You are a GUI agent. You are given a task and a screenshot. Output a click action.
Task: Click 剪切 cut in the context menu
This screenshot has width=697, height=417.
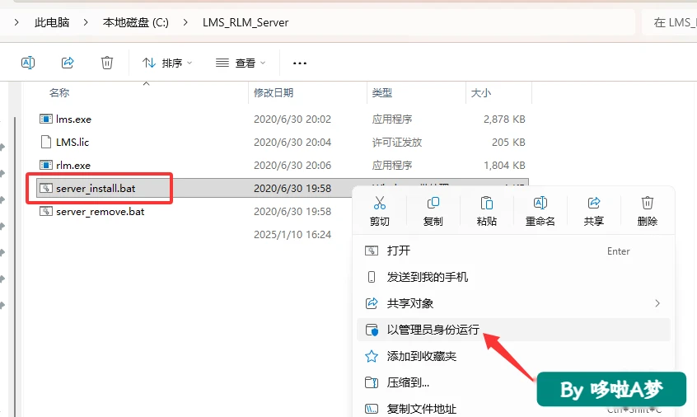pos(380,212)
